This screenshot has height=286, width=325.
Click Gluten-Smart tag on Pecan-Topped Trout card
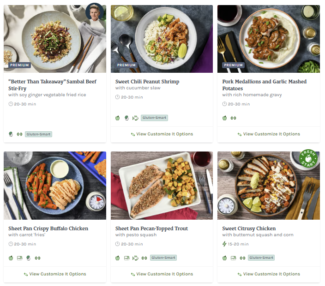pyautogui.click(x=163, y=258)
